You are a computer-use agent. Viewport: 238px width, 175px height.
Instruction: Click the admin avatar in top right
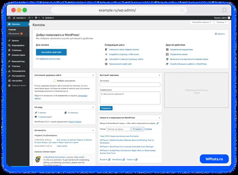[229, 18]
